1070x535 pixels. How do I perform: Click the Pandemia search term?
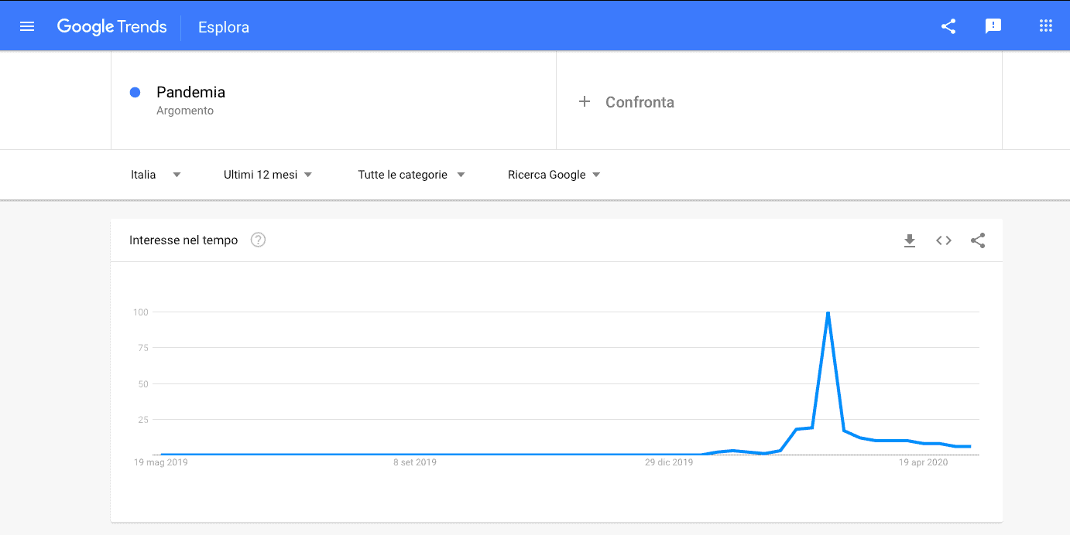(190, 93)
